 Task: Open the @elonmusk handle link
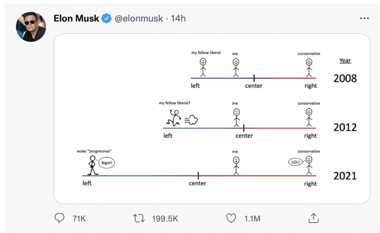point(138,19)
